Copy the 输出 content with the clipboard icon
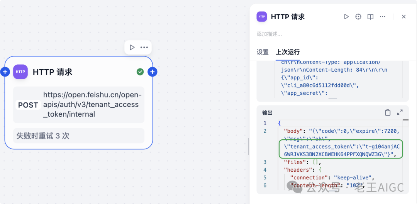This screenshot has width=417, height=204. coord(388,112)
